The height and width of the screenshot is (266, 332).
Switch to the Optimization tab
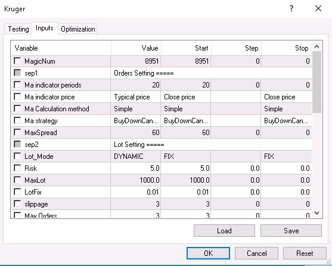tap(77, 29)
